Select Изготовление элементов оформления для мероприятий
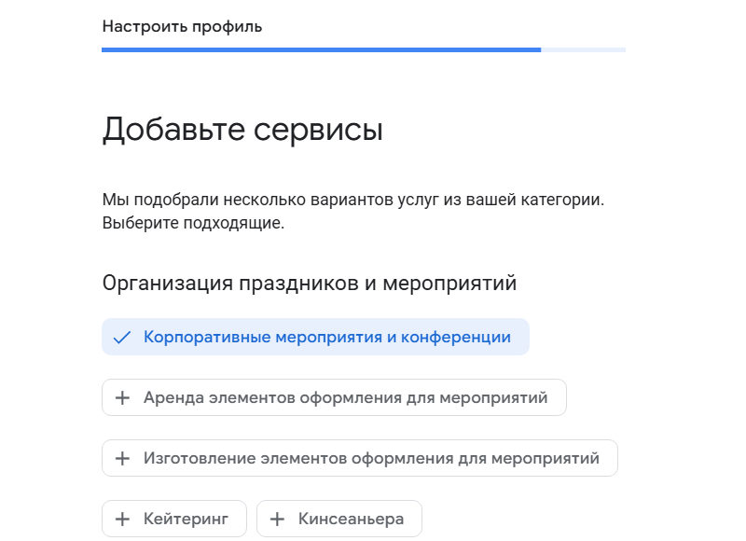 360,458
